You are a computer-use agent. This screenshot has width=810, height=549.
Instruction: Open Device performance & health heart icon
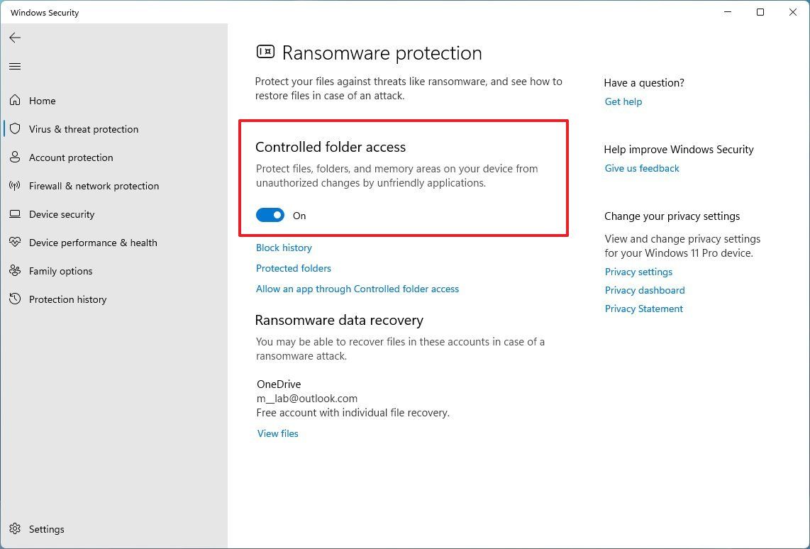point(15,243)
